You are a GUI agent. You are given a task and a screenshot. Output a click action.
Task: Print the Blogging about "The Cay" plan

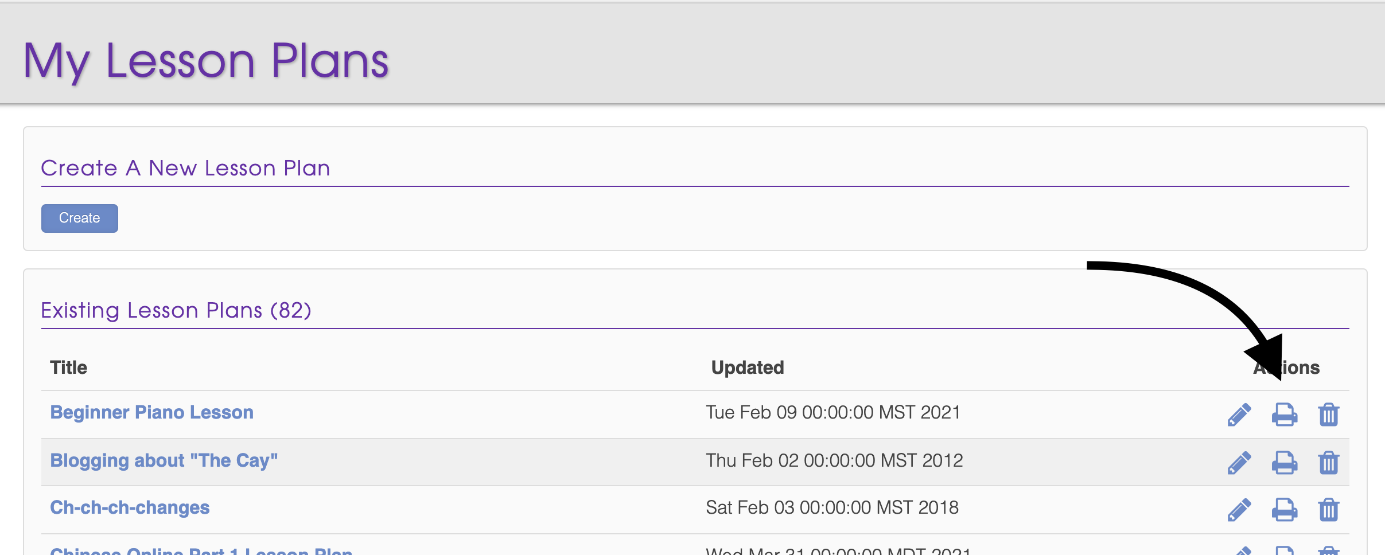1284,463
